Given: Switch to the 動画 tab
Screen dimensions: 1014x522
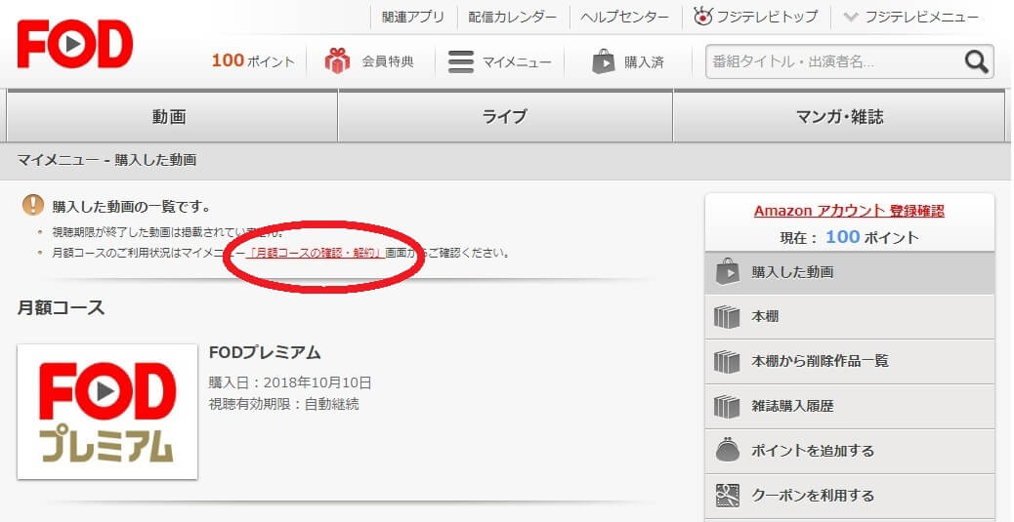Looking at the screenshot, I should [x=172, y=116].
